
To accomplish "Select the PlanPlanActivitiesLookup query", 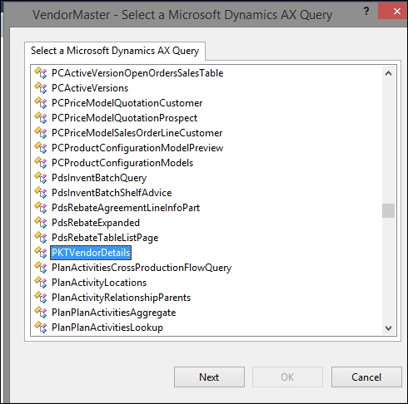I will tap(107, 328).
